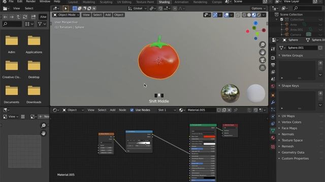Open the node editor Object shader type dropdown

tap(73, 110)
